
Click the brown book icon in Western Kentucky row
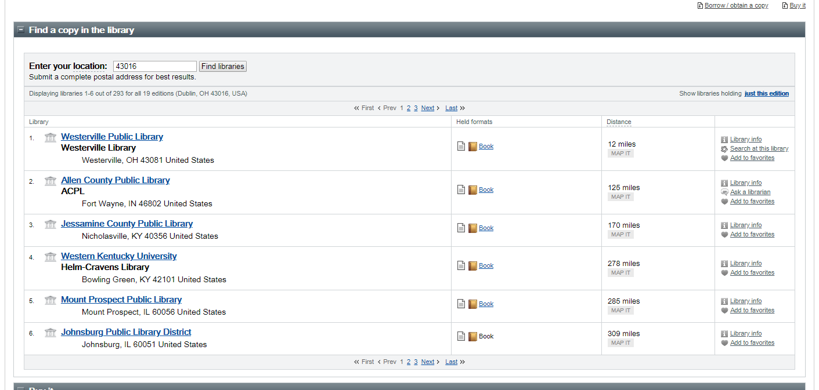click(x=472, y=265)
